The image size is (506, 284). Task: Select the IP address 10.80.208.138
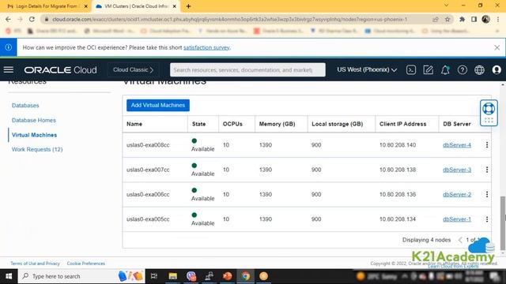(398, 170)
